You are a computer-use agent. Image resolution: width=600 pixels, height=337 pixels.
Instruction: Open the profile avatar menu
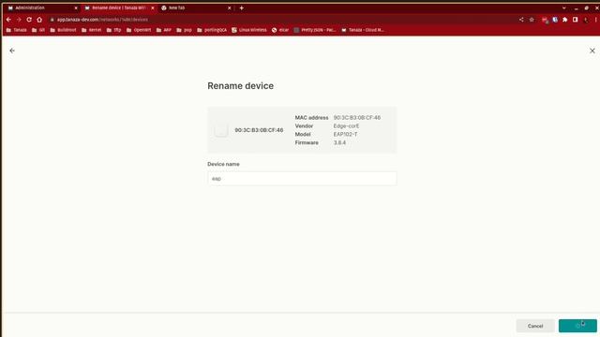tap(585, 20)
